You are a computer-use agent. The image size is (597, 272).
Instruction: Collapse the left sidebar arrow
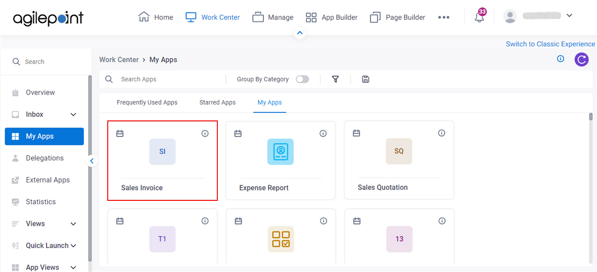92,161
